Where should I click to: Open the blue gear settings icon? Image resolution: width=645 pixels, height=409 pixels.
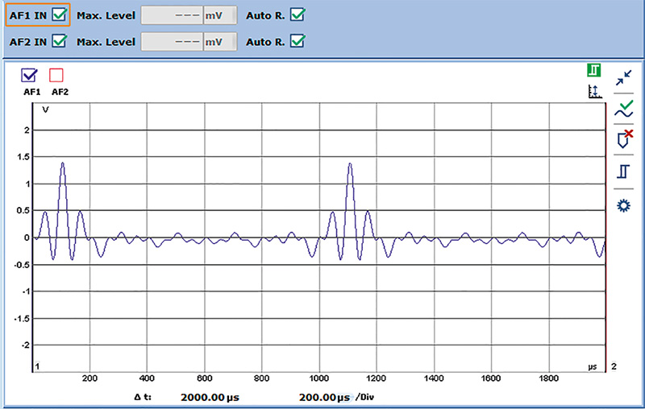[623, 206]
